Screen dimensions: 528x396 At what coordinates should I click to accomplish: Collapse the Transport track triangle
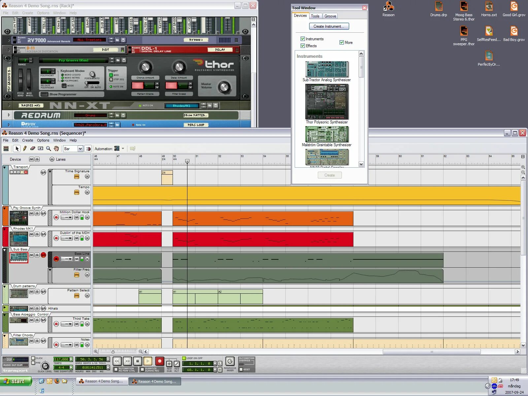tap(5, 167)
